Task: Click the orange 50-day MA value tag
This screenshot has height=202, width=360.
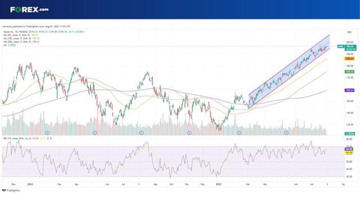Action: pyautogui.click(x=350, y=58)
